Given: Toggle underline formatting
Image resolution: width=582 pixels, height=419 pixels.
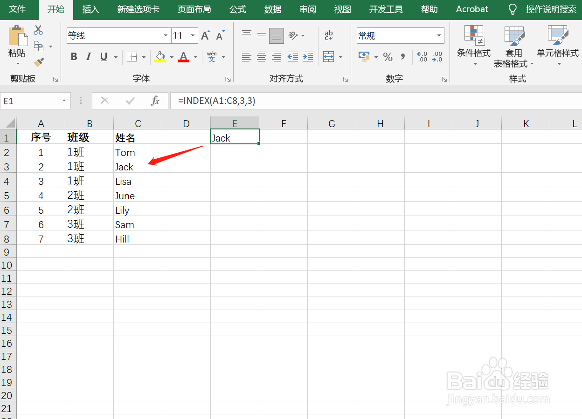Looking at the screenshot, I should pyautogui.click(x=104, y=57).
